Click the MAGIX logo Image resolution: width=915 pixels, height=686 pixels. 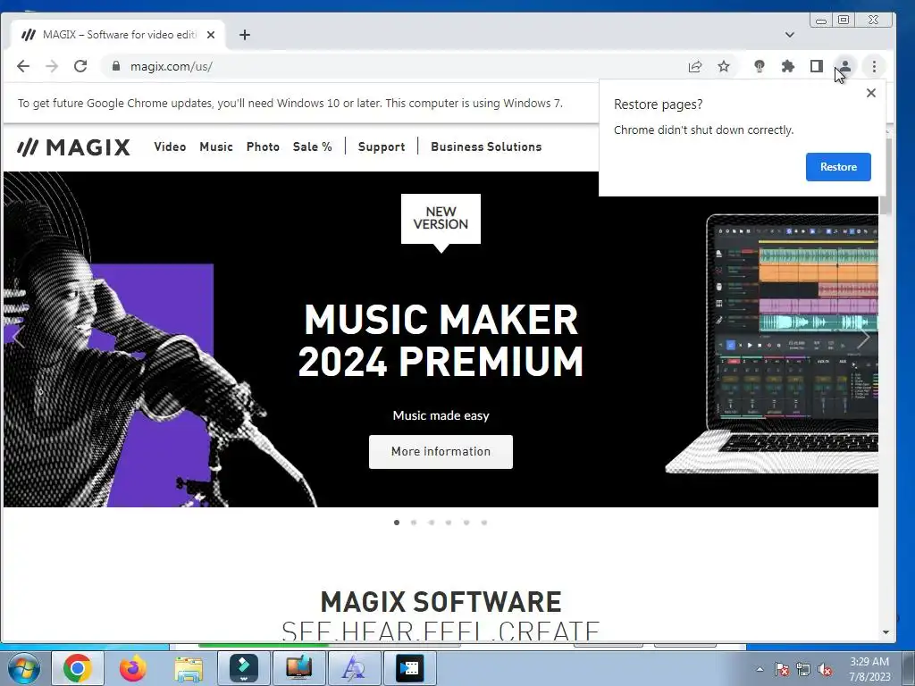73,147
